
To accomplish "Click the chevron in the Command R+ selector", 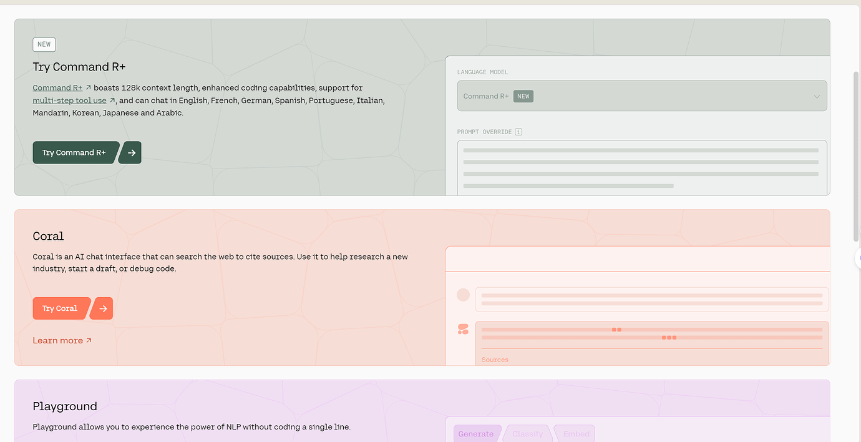I will tap(817, 97).
